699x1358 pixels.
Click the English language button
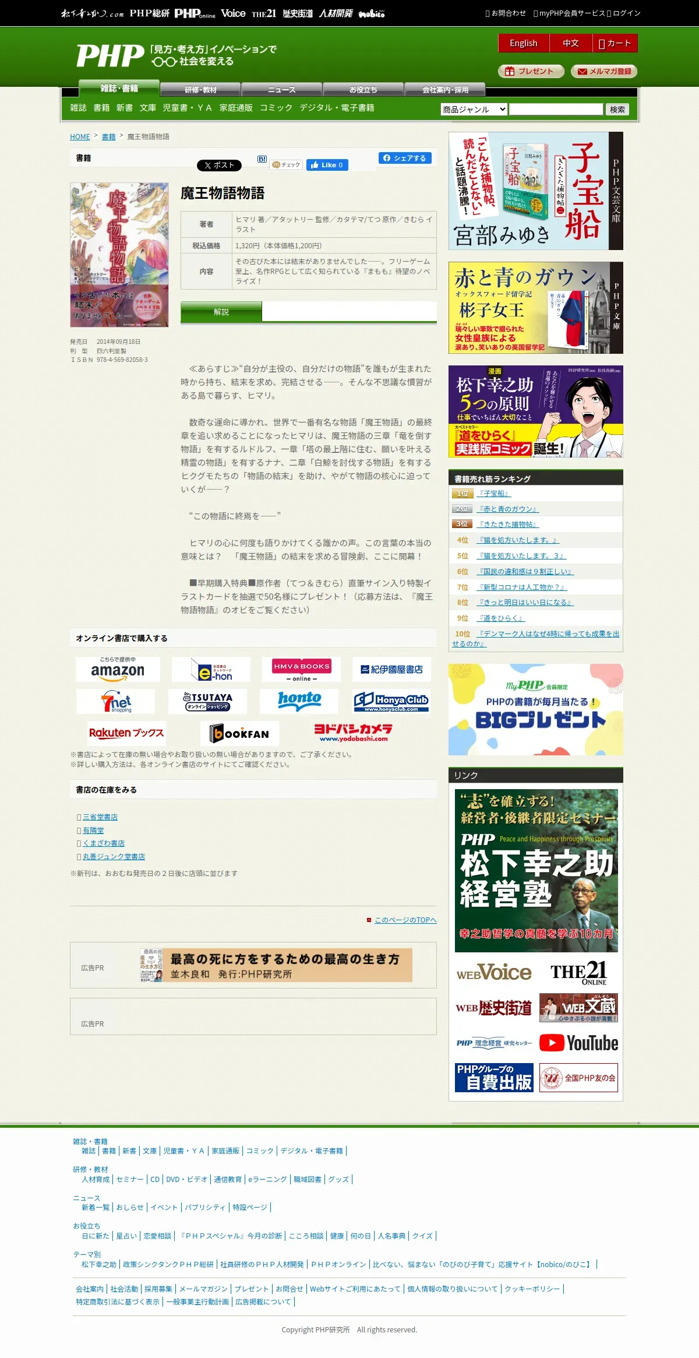click(524, 43)
